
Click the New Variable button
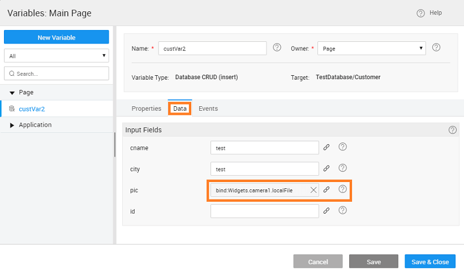(56, 37)
